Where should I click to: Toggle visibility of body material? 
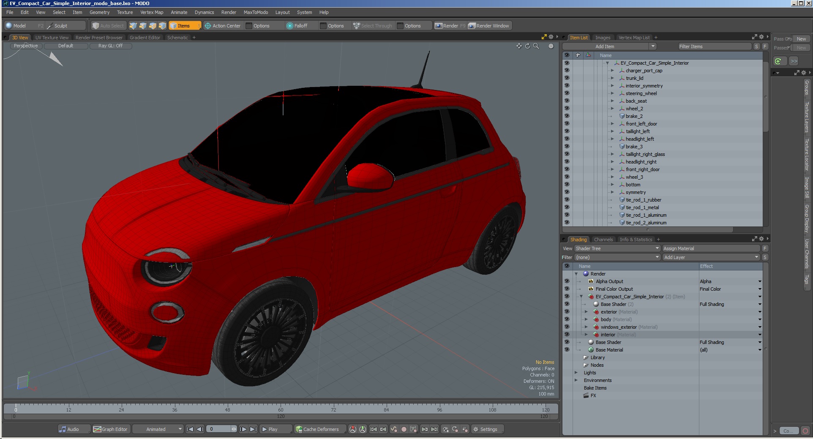click(567, 319)
